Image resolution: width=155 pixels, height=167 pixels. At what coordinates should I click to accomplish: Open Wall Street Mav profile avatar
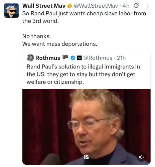pyautogui.click(x=11, y=11)
